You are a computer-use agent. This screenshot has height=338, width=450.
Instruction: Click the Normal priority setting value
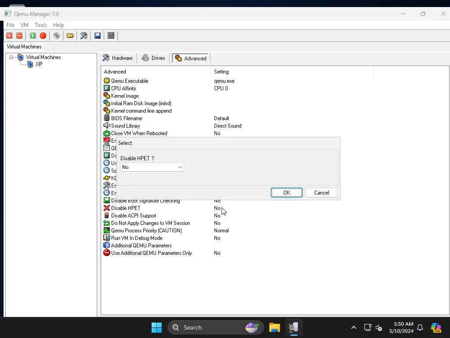221,231
